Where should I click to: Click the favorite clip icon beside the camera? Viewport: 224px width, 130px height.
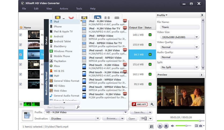197,126
